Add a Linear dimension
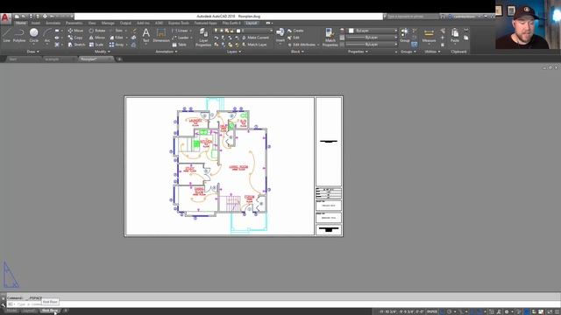The width and height of the screenshot is (561, 315). click(180, 31)
